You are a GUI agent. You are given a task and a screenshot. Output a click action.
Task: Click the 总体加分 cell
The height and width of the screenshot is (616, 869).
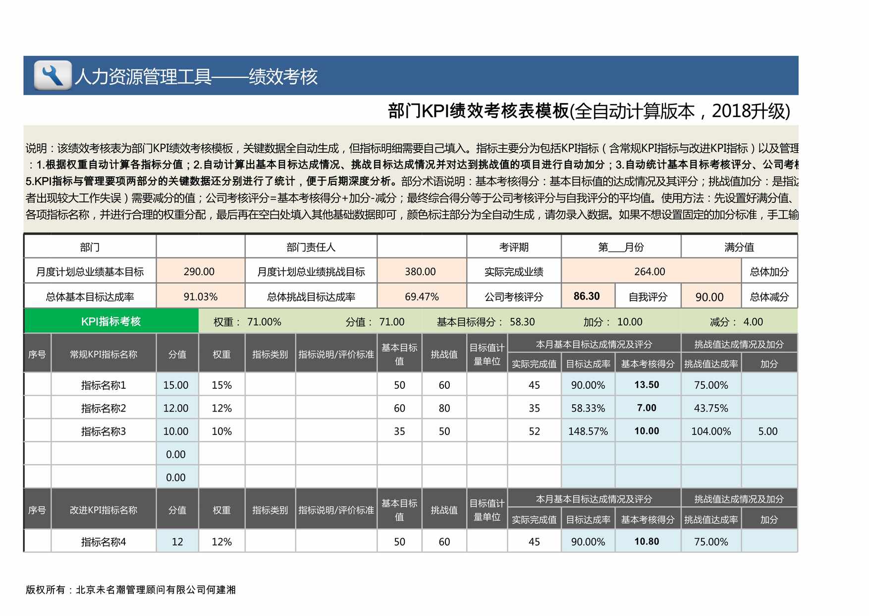pos(769,271)
